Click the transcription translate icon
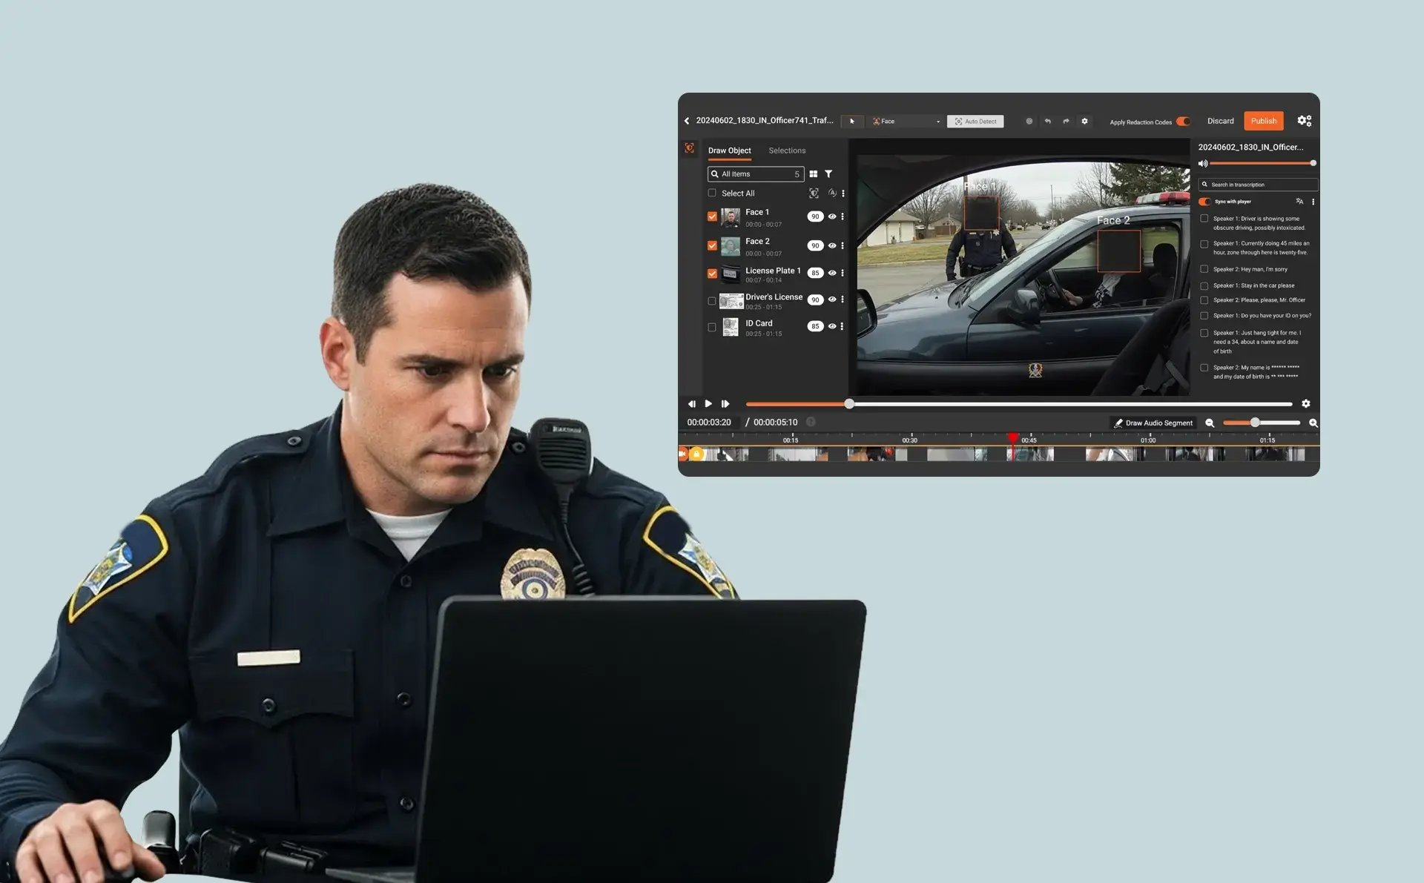 (1299, 202)
